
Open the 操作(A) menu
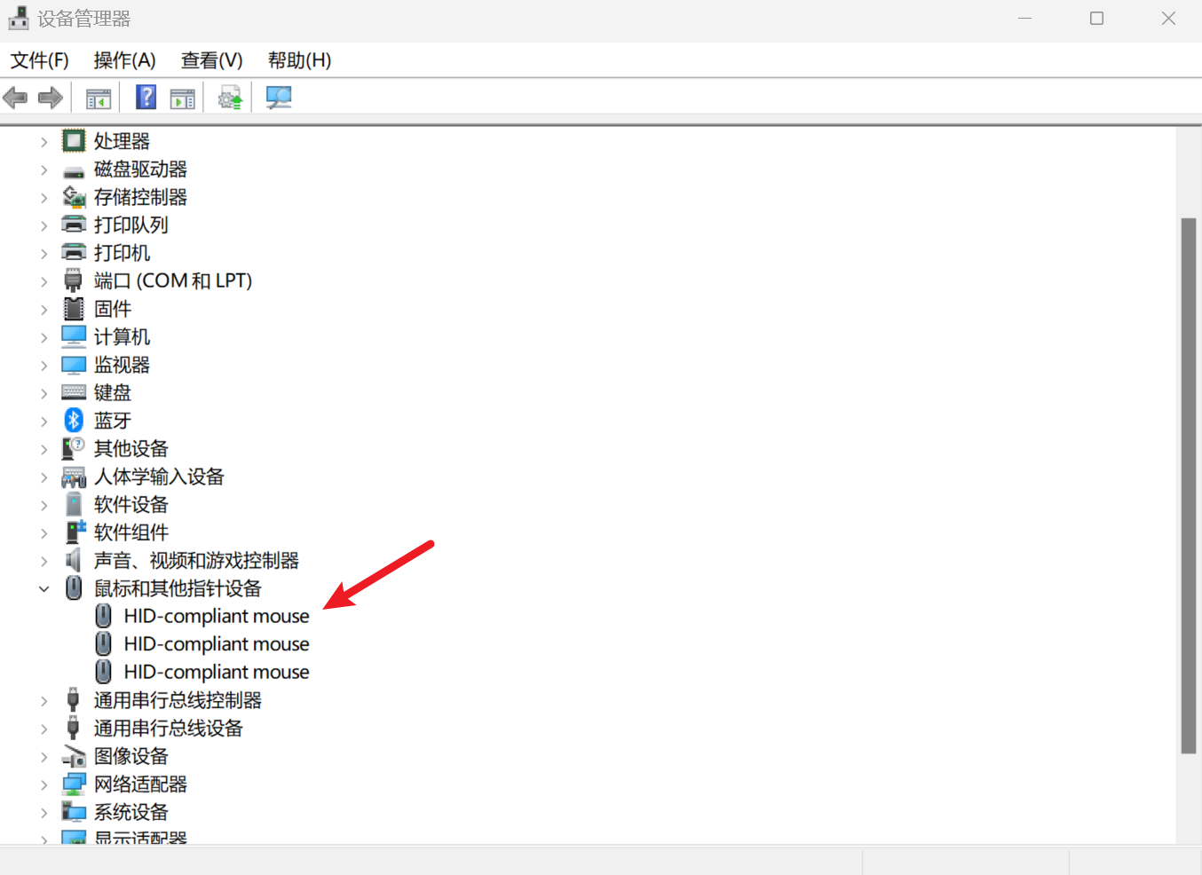click(124, 60)
